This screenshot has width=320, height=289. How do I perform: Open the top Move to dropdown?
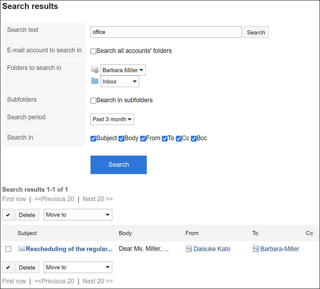point(78,215)
